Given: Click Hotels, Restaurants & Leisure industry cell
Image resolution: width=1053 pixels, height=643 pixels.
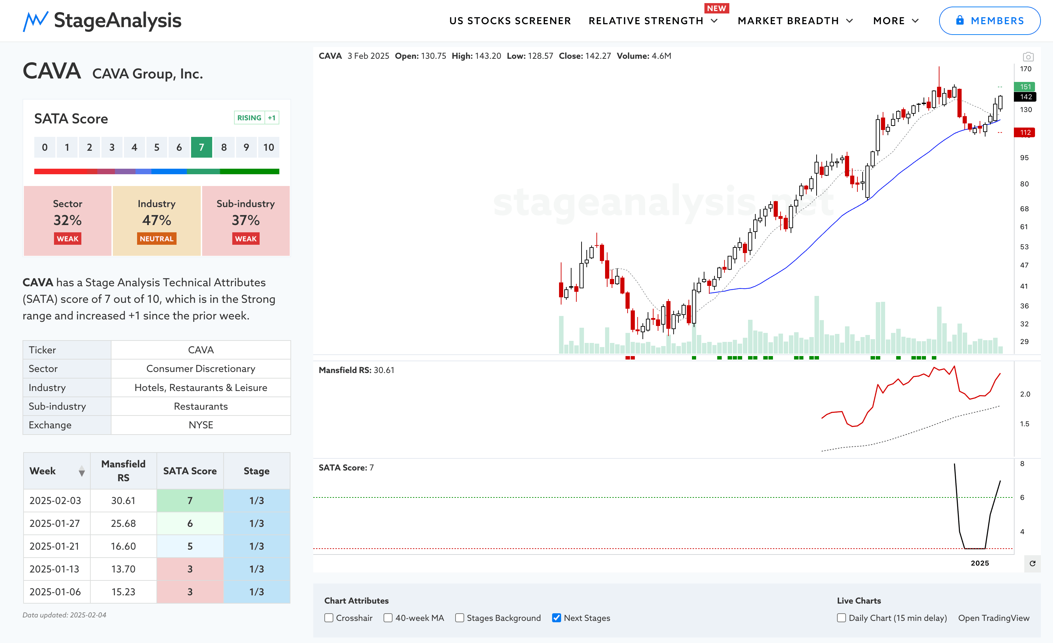Looking at the screenshot, I should click(x=201, y=388).
